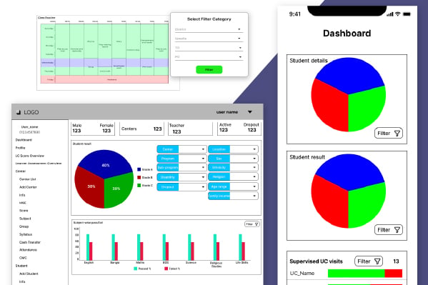Open Group sidebar entry

click(24, 226)
